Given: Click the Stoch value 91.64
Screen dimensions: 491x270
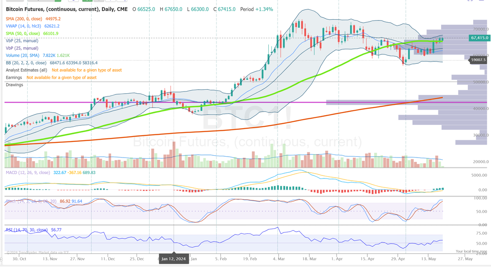Looking at the screenshot, I should click(77, 201).
